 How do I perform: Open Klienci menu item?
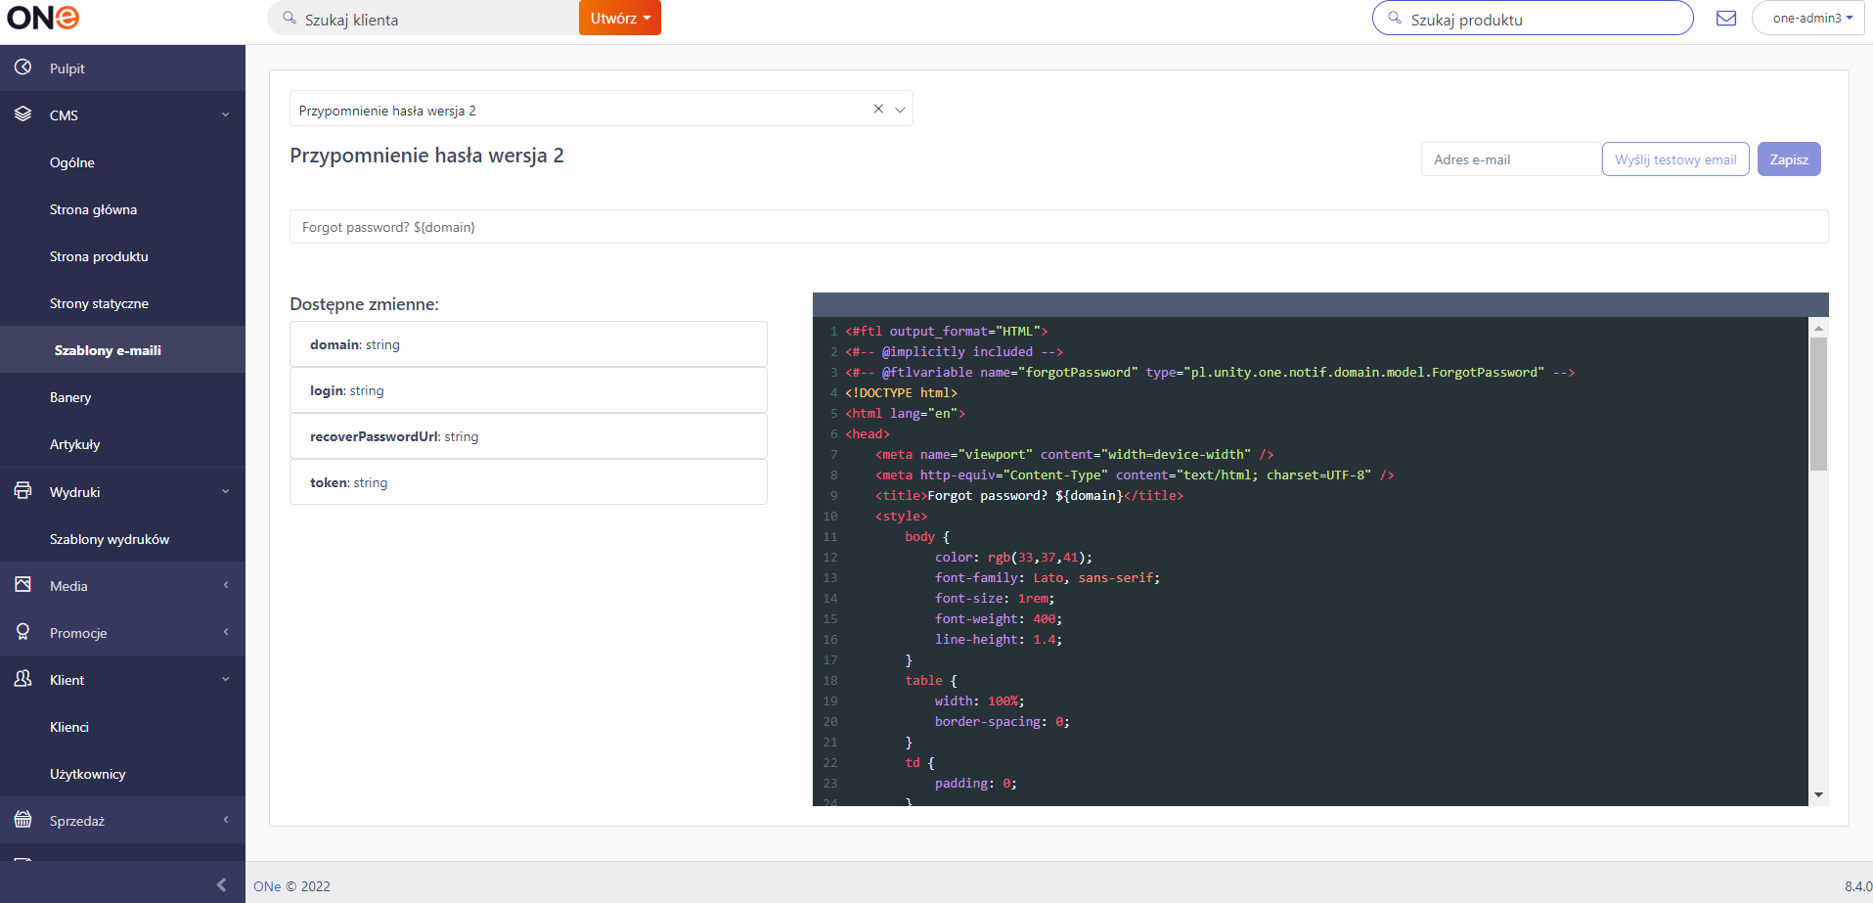click(69, 727)
